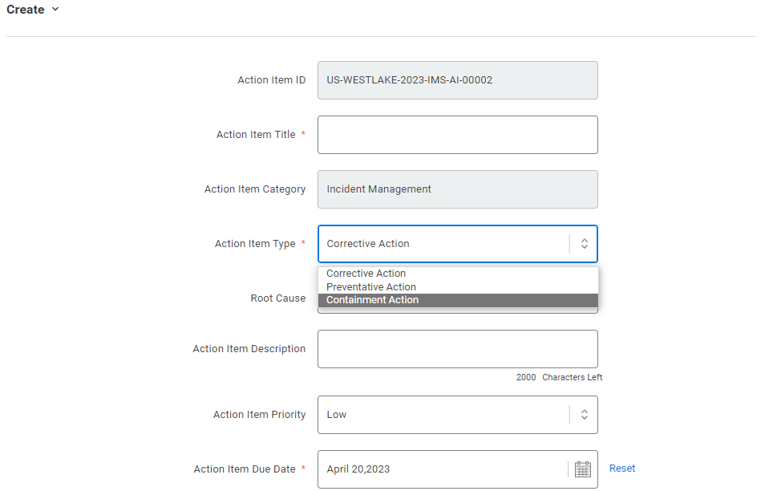
Task: Click the Create heading text
Action: [x=26, y=10]
